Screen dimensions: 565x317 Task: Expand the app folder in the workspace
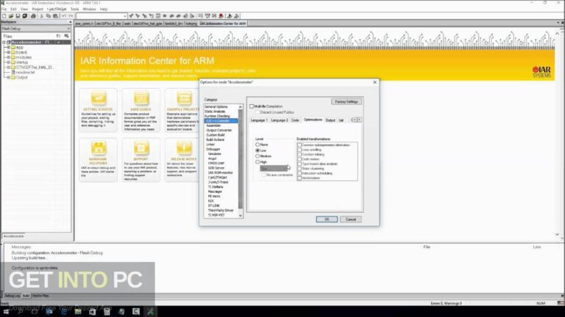coord(9,48)
